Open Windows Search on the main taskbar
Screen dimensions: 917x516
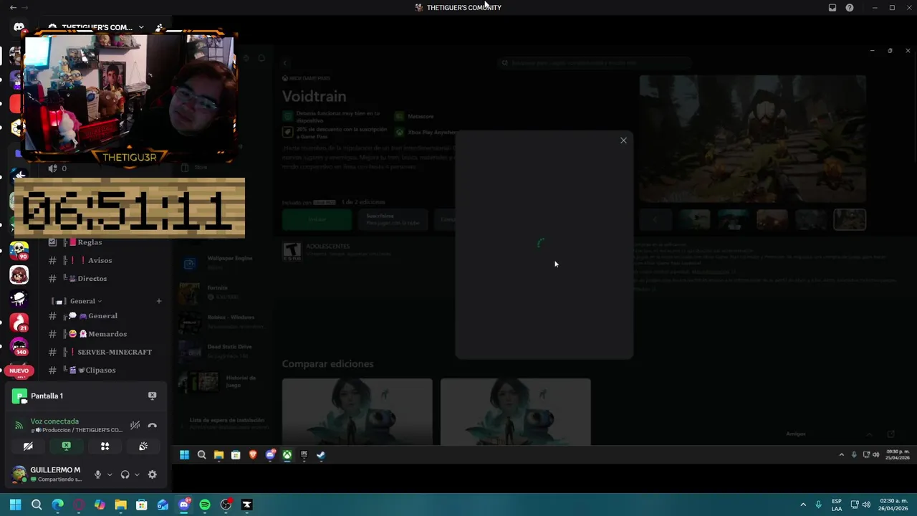click(37, 505)
